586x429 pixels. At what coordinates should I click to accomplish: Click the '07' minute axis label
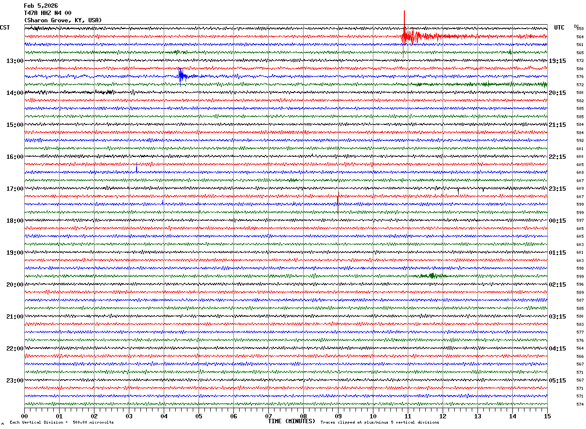[x=268, y=416]
